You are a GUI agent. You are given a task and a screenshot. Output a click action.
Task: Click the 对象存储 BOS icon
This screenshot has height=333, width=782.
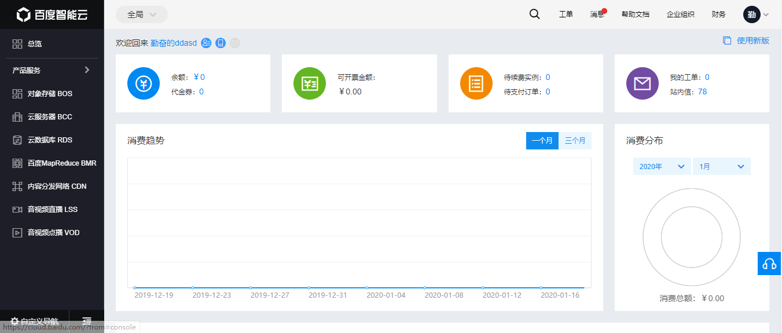pyautogui.click(x=17, y=93)
